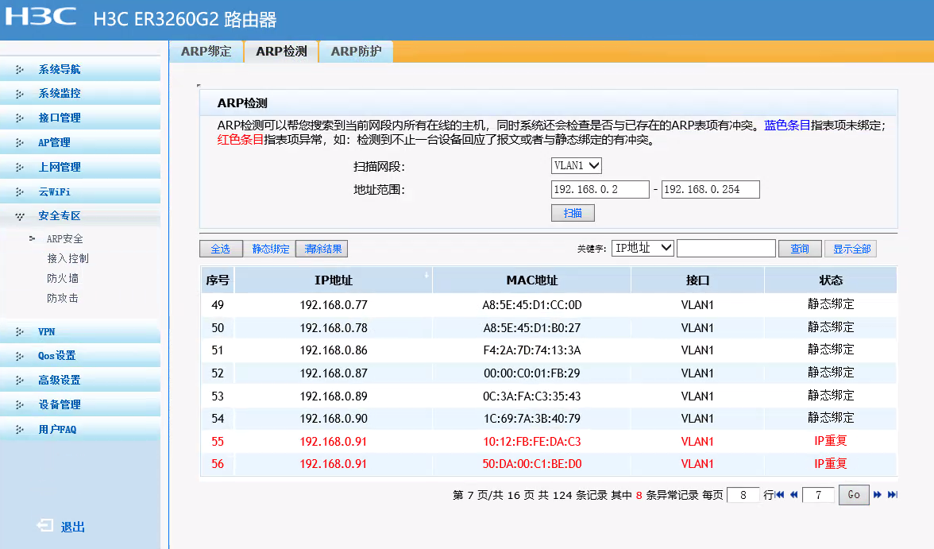This screenshot has width=934, height=549.
Task: Collapse the 安全专区 arrow icon
Action: (20, 216)
